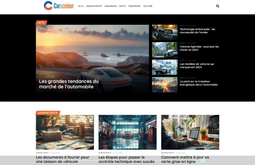This screenshot has height=165, width=255.
Task: Open the ADMINISTRATIF menu item
Action: (x=94, y=6)
